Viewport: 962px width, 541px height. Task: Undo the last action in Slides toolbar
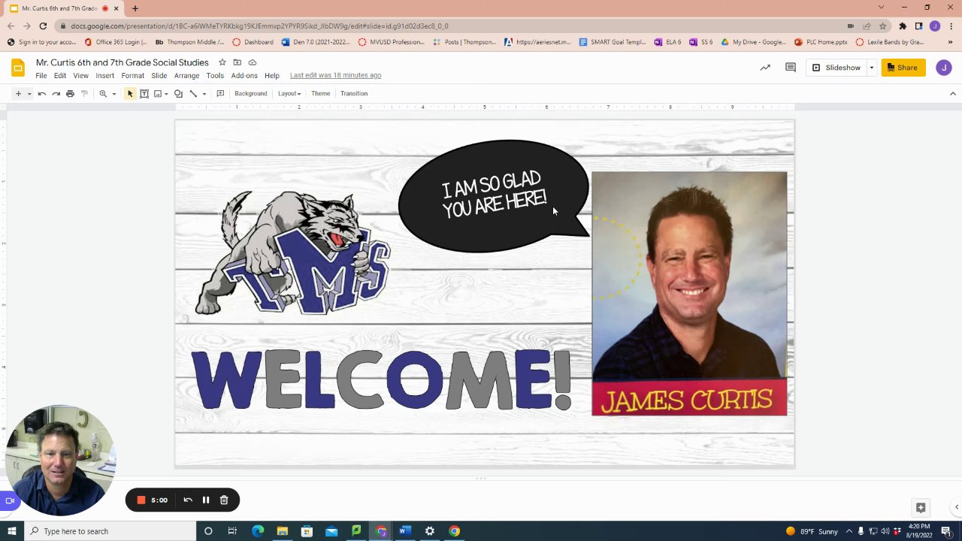(42, 94)
